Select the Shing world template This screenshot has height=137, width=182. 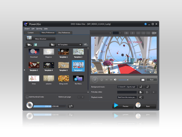point(63,78)
